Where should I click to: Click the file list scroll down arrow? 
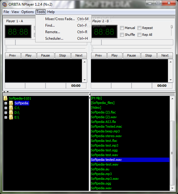(x=172, y=188)
